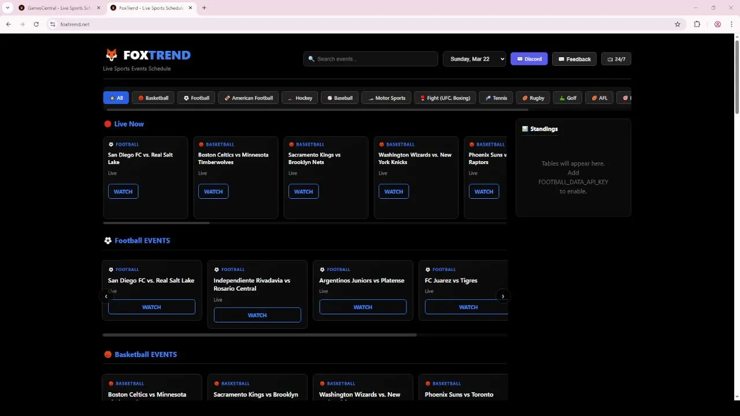Open a new browser tab

(x=204, y=8)
